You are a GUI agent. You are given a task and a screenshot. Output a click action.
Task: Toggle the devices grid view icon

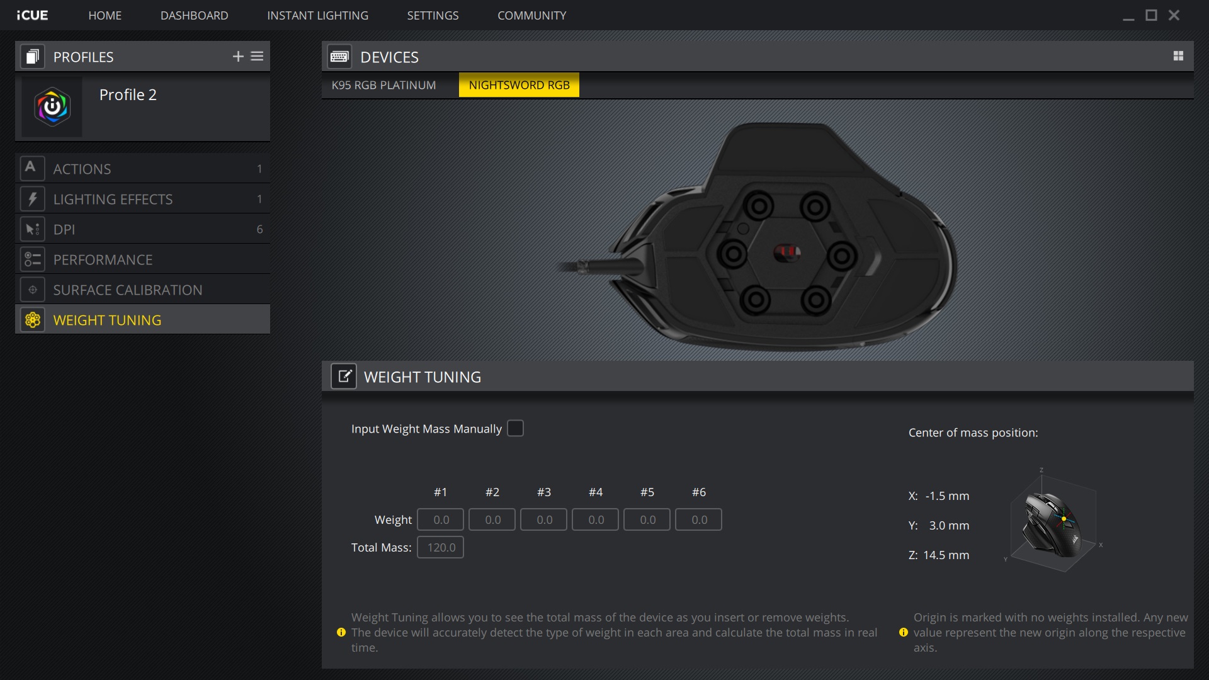(1178, 57)
